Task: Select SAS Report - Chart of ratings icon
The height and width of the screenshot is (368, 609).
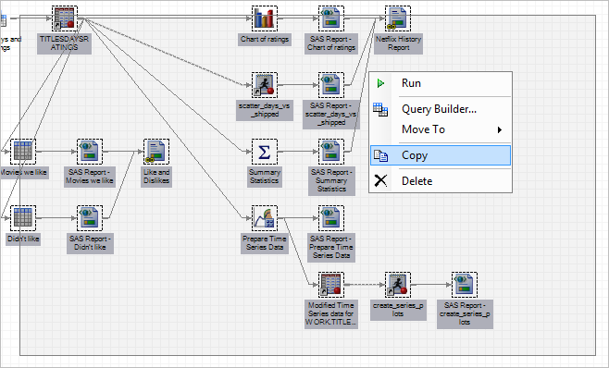Action: [331, 18]
